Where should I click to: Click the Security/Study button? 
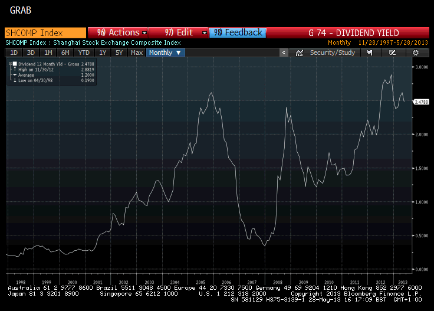(x=332, y=53)
